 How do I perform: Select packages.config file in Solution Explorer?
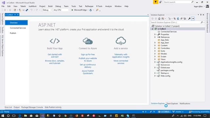click(167, 70)
